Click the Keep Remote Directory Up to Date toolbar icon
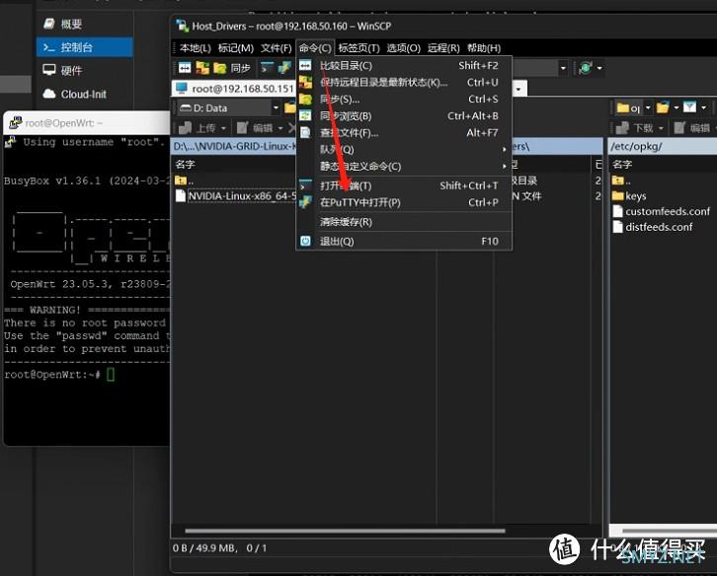 click(x=202, y=68)
